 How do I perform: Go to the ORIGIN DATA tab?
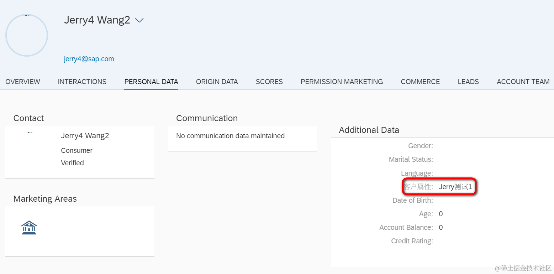[x=217, y=82]
